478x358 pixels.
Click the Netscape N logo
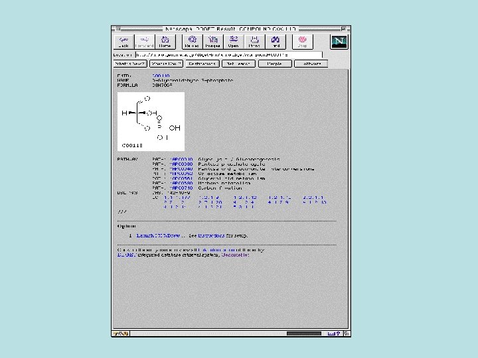pyautogui.click(x=339, y=42)
